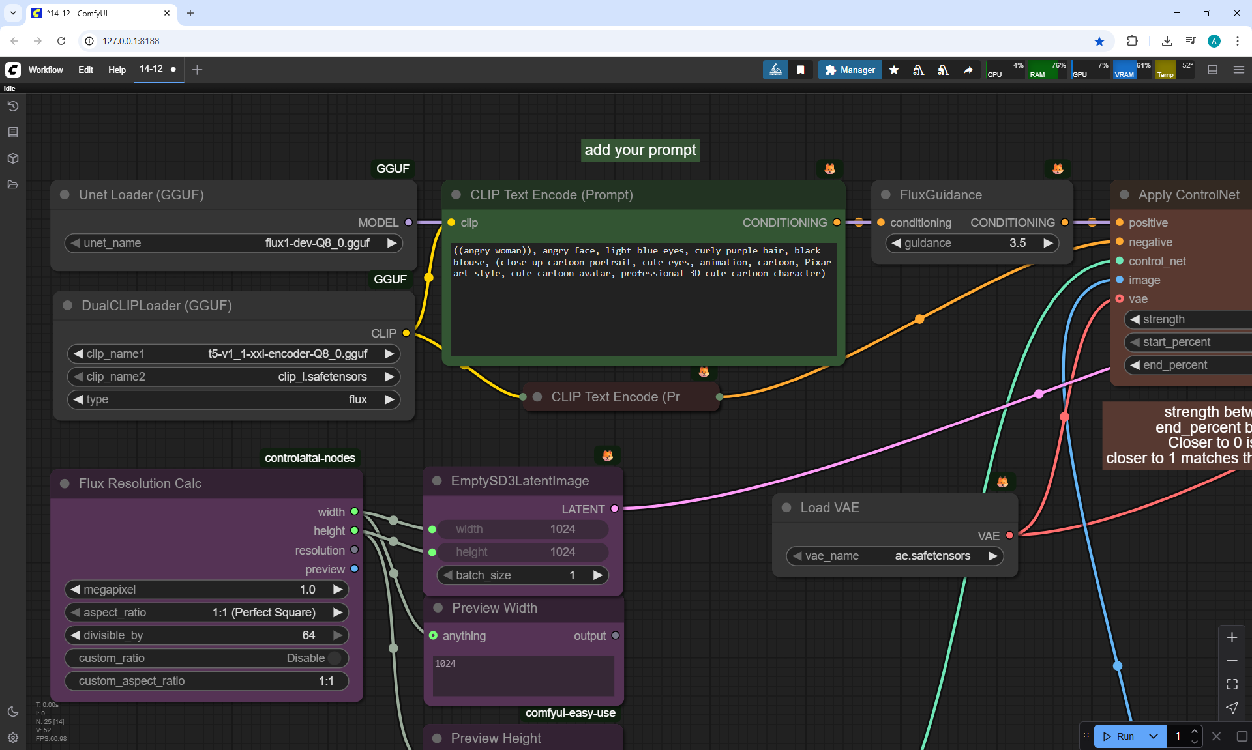Click the guidance value slider field
Viewport: 1252px width, 750px height.
pyautogui.click(x=972, y=243)
